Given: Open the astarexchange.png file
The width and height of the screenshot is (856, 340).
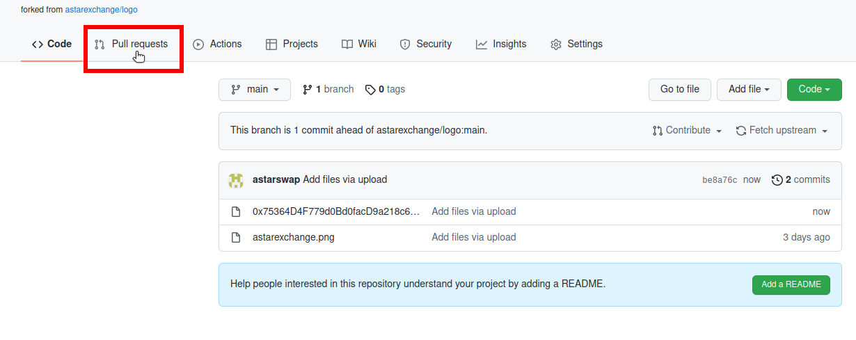Looking at the screenshot, I should [x=294, y=237].
